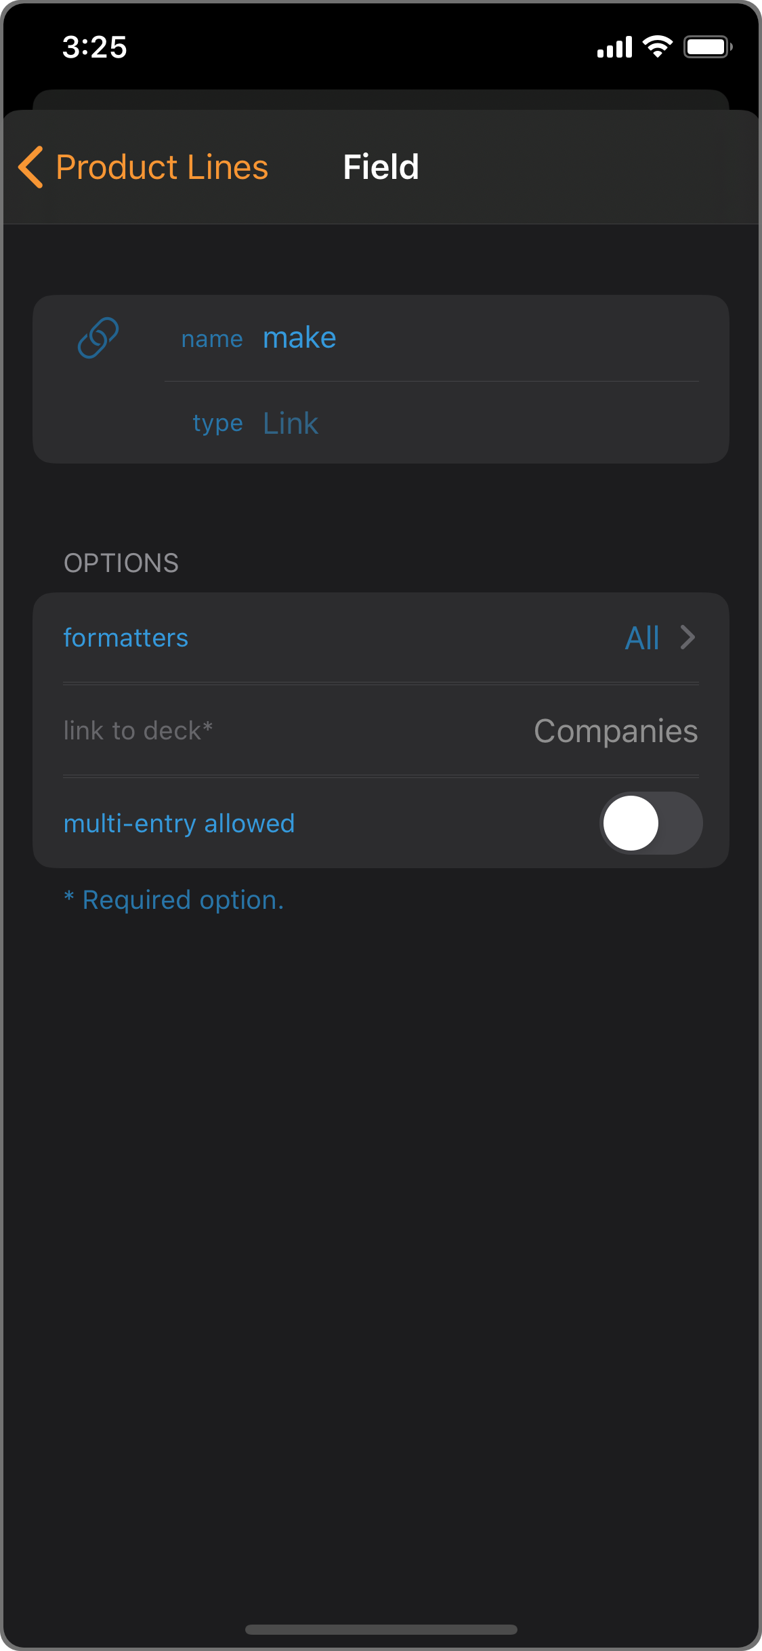This screenshot has width=762, height=1651.
Task: Open the field type 'Link' selector
Action: pyautogui.click(x=291, y=423)
